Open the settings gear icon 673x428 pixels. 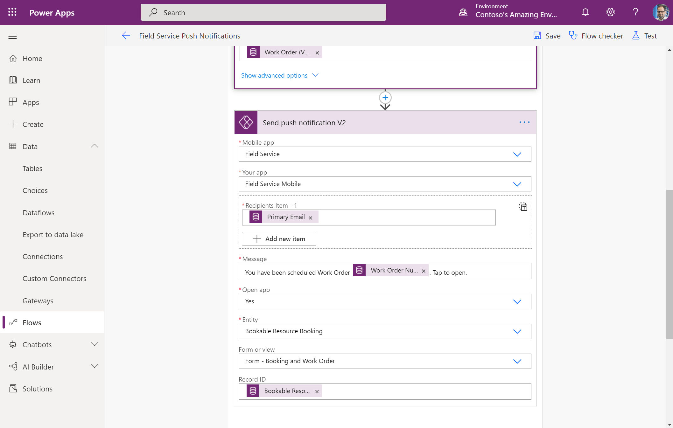pyautogui.click(x=610, y=12)
